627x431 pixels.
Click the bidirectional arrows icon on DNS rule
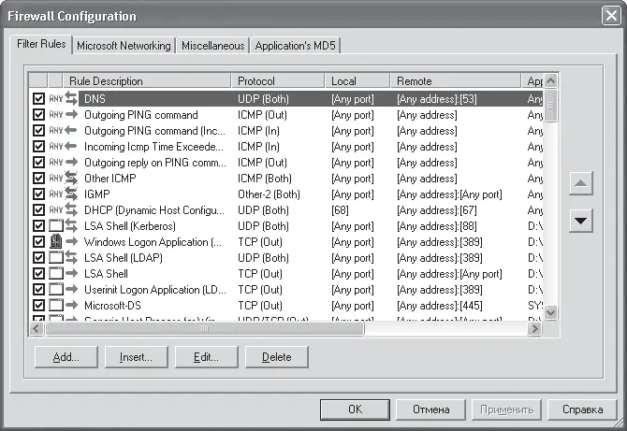point(71,98)
